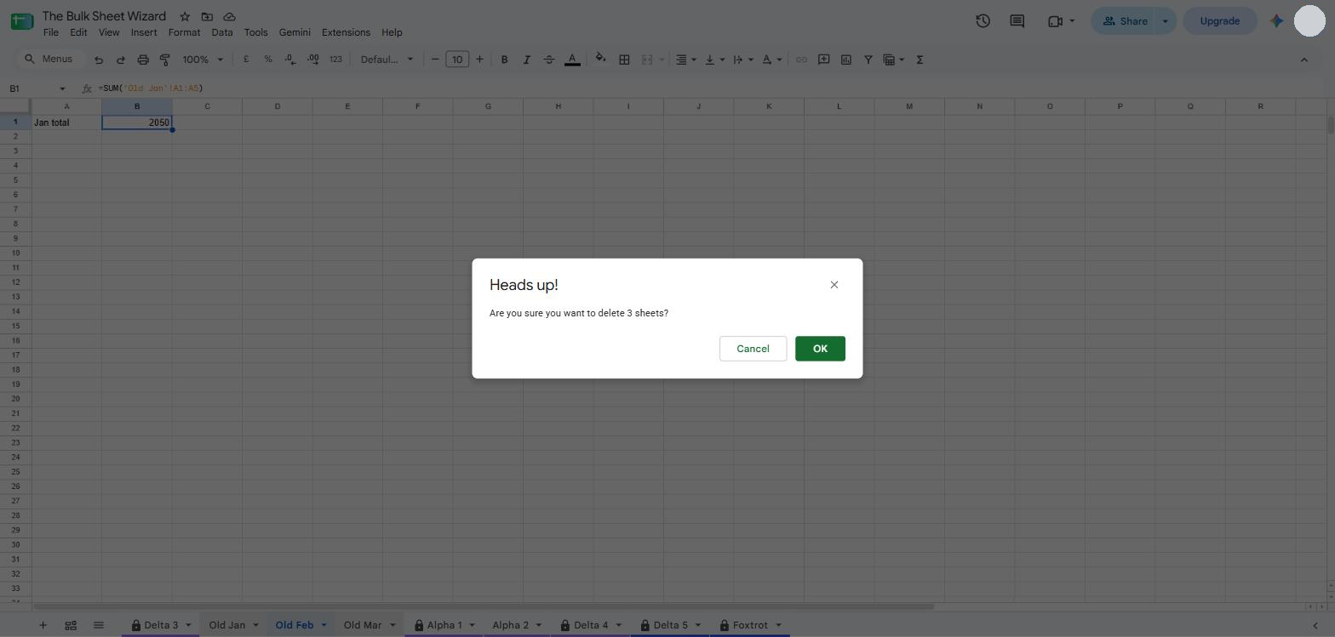Open the Gemini sparkle icon
The image size is (1335, 637).
click(1276, 21)
